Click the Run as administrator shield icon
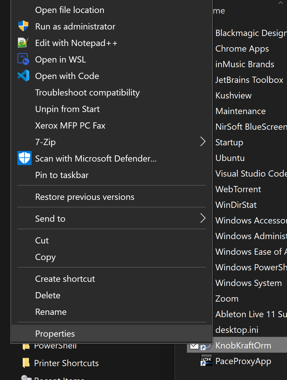The width and height of the screenshot is (287, 380). [x=23, y=26]
